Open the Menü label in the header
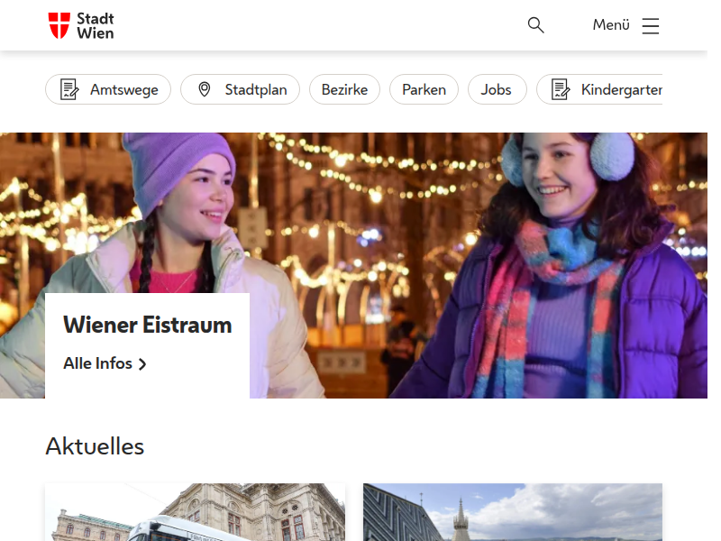 (x=611, y=25)
